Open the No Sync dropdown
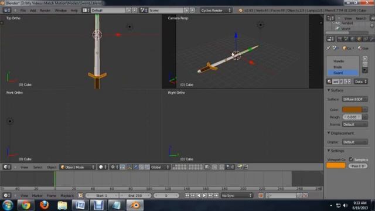 click(237, 195)
